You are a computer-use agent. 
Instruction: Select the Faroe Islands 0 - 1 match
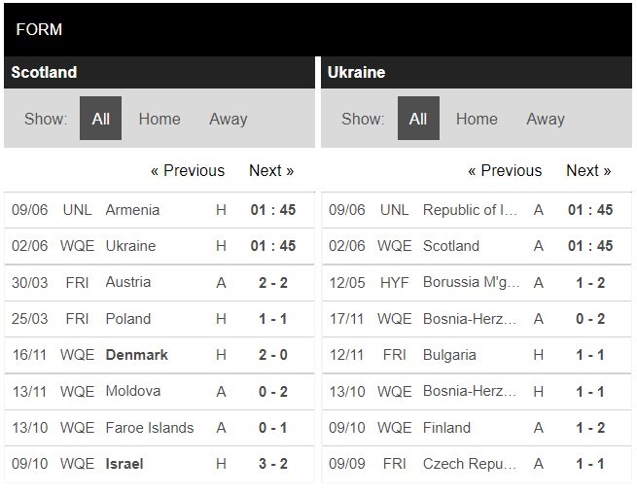point(149,427)
